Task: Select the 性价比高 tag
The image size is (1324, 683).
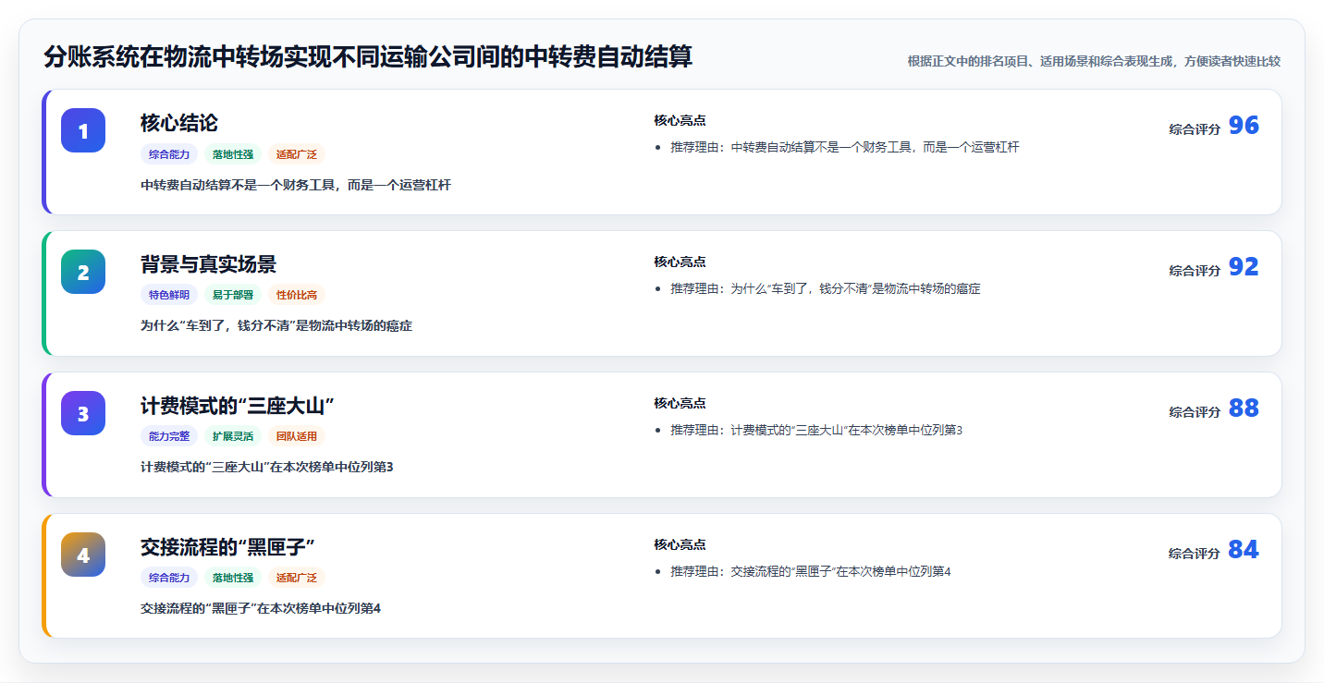Action: pyautogui.click(x=297, y=295)
